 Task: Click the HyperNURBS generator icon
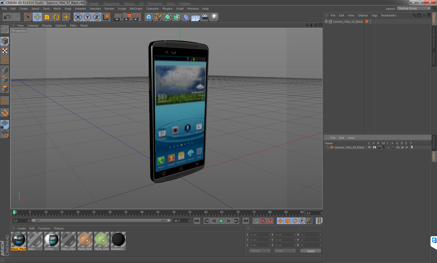tap(168, 17)
